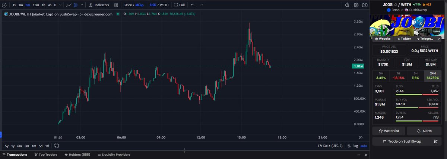This screenshot has width=447, height=159.
Task: Select the D daily timeframe
Action: tap(56, 5)
